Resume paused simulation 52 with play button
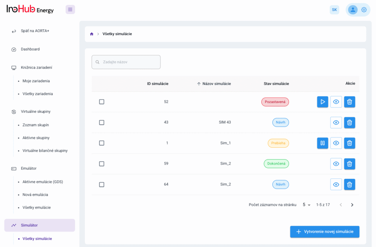 click(x=322, y=102)
